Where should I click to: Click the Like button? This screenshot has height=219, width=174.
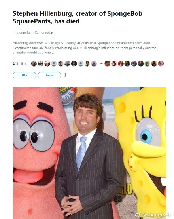(x=25, y=75)
